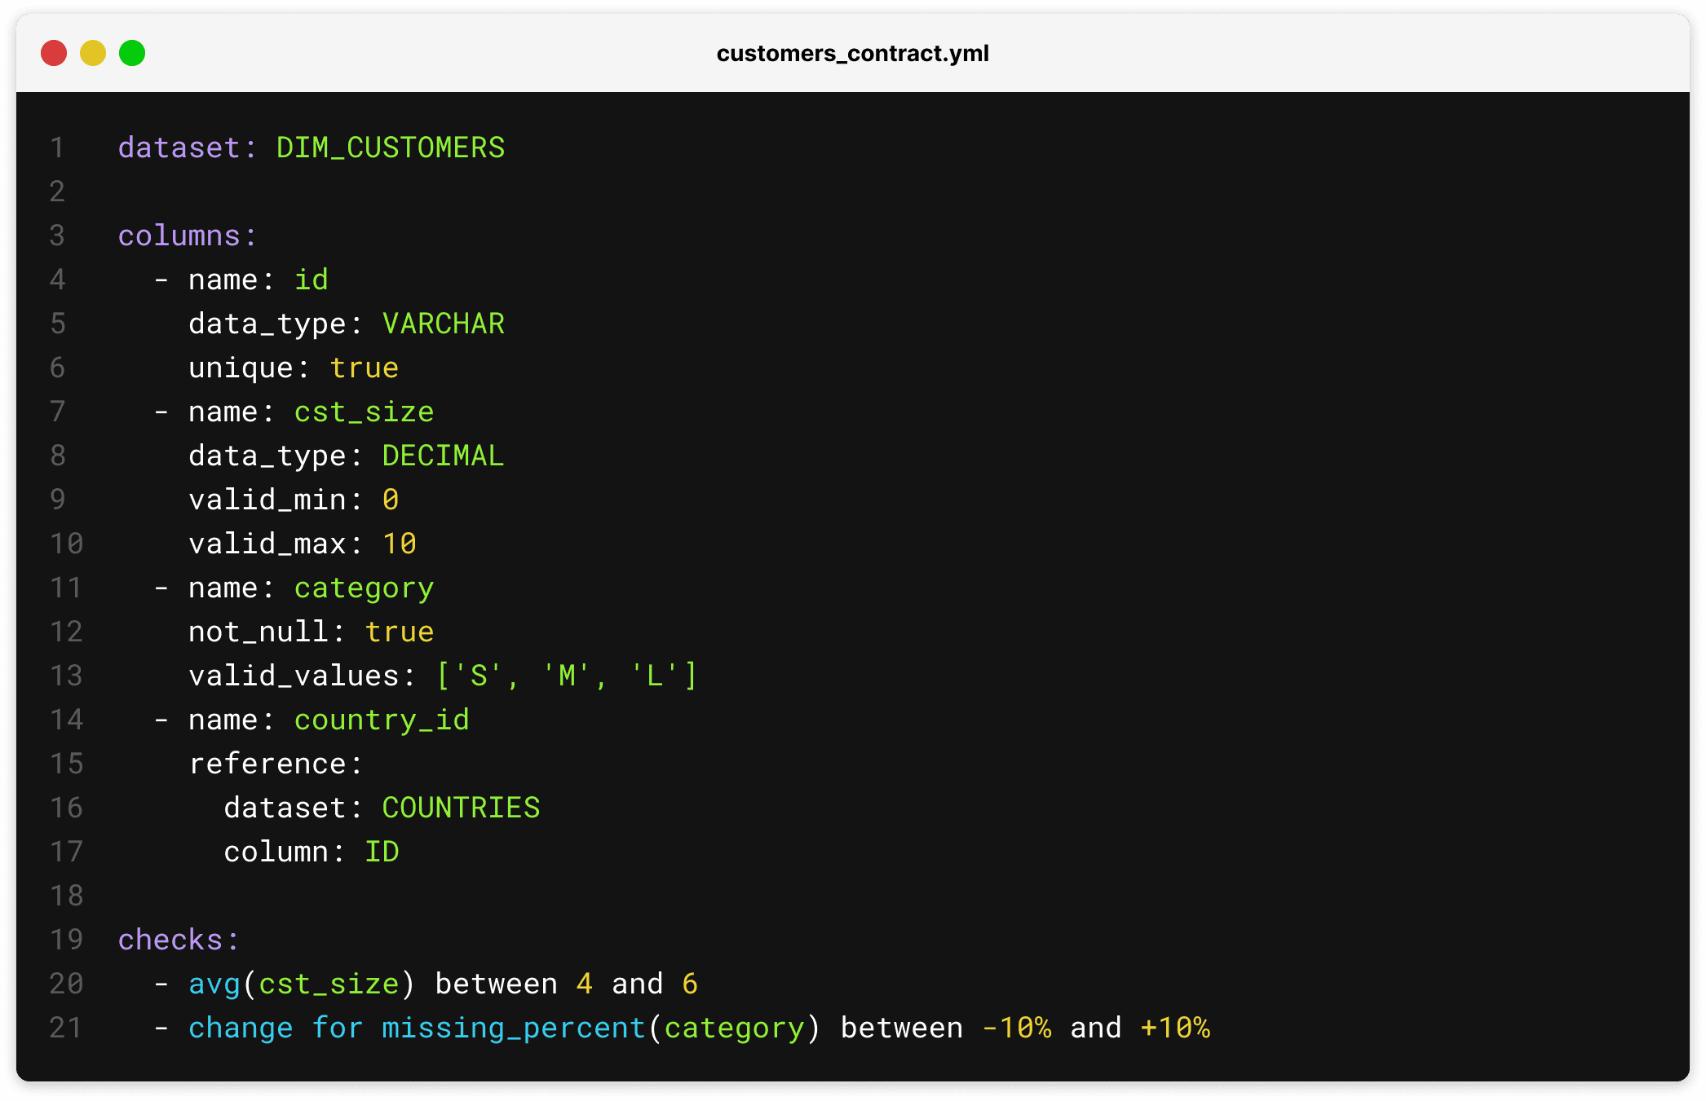Click line number 1 in the gutter
Viewport: 1706px width, 1101px height.
click(57, 148)
